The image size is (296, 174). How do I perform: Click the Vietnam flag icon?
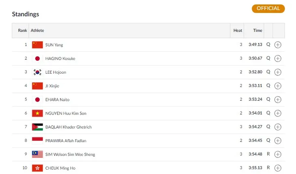37,113
